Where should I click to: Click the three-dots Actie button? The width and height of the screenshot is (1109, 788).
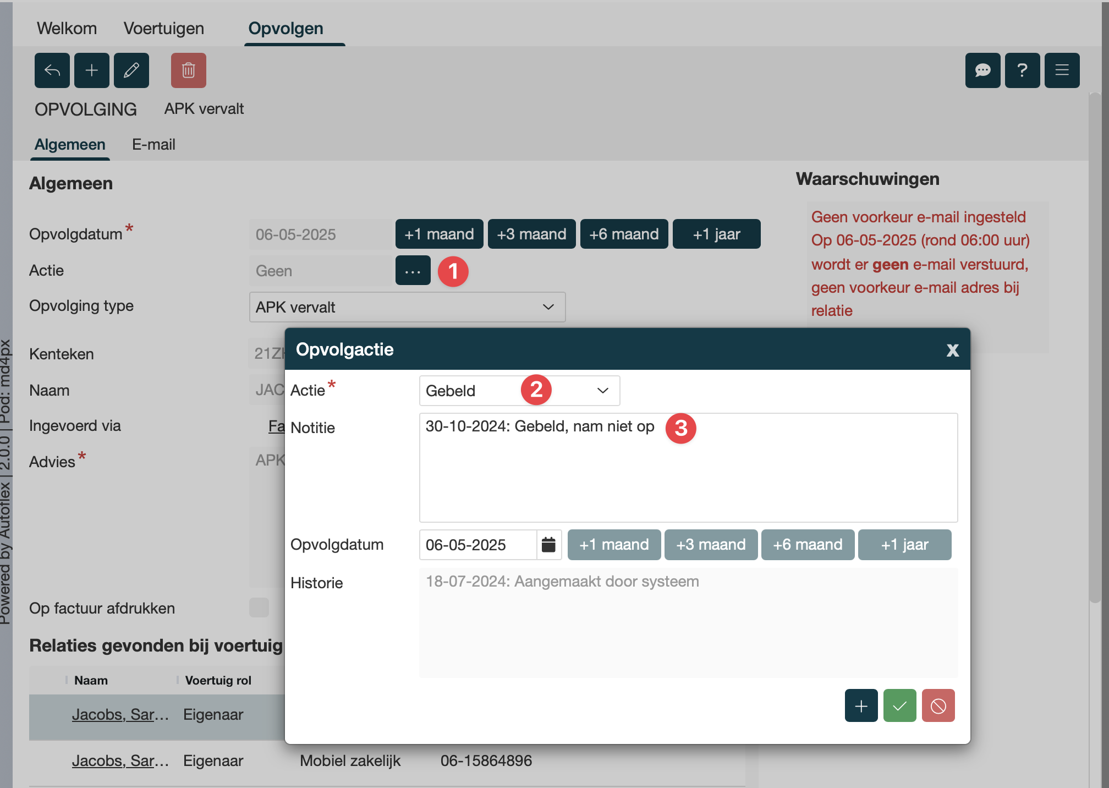pyautogui.click(x=413, y=271)
